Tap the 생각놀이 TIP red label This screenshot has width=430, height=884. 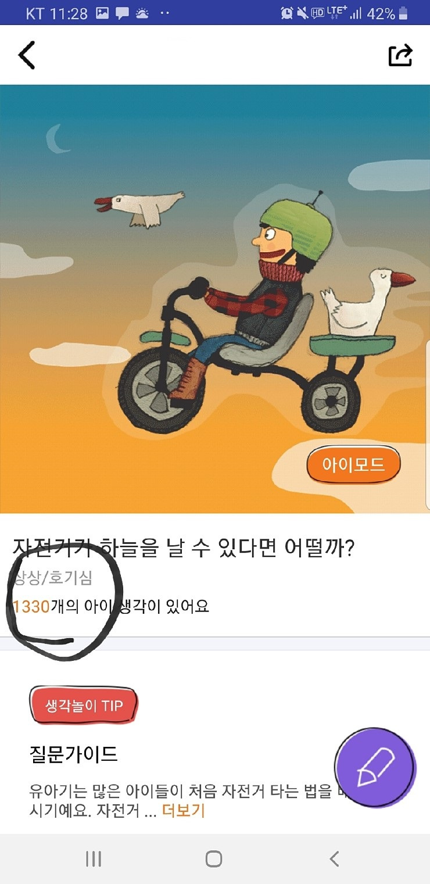click(84, 706)
